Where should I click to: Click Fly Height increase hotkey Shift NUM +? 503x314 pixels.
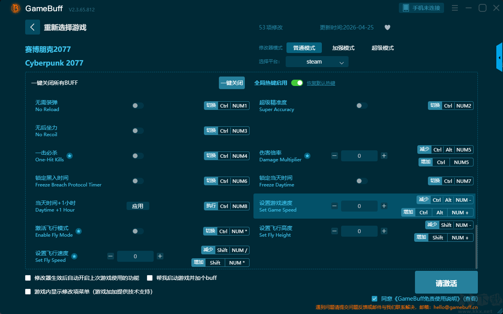444,237
